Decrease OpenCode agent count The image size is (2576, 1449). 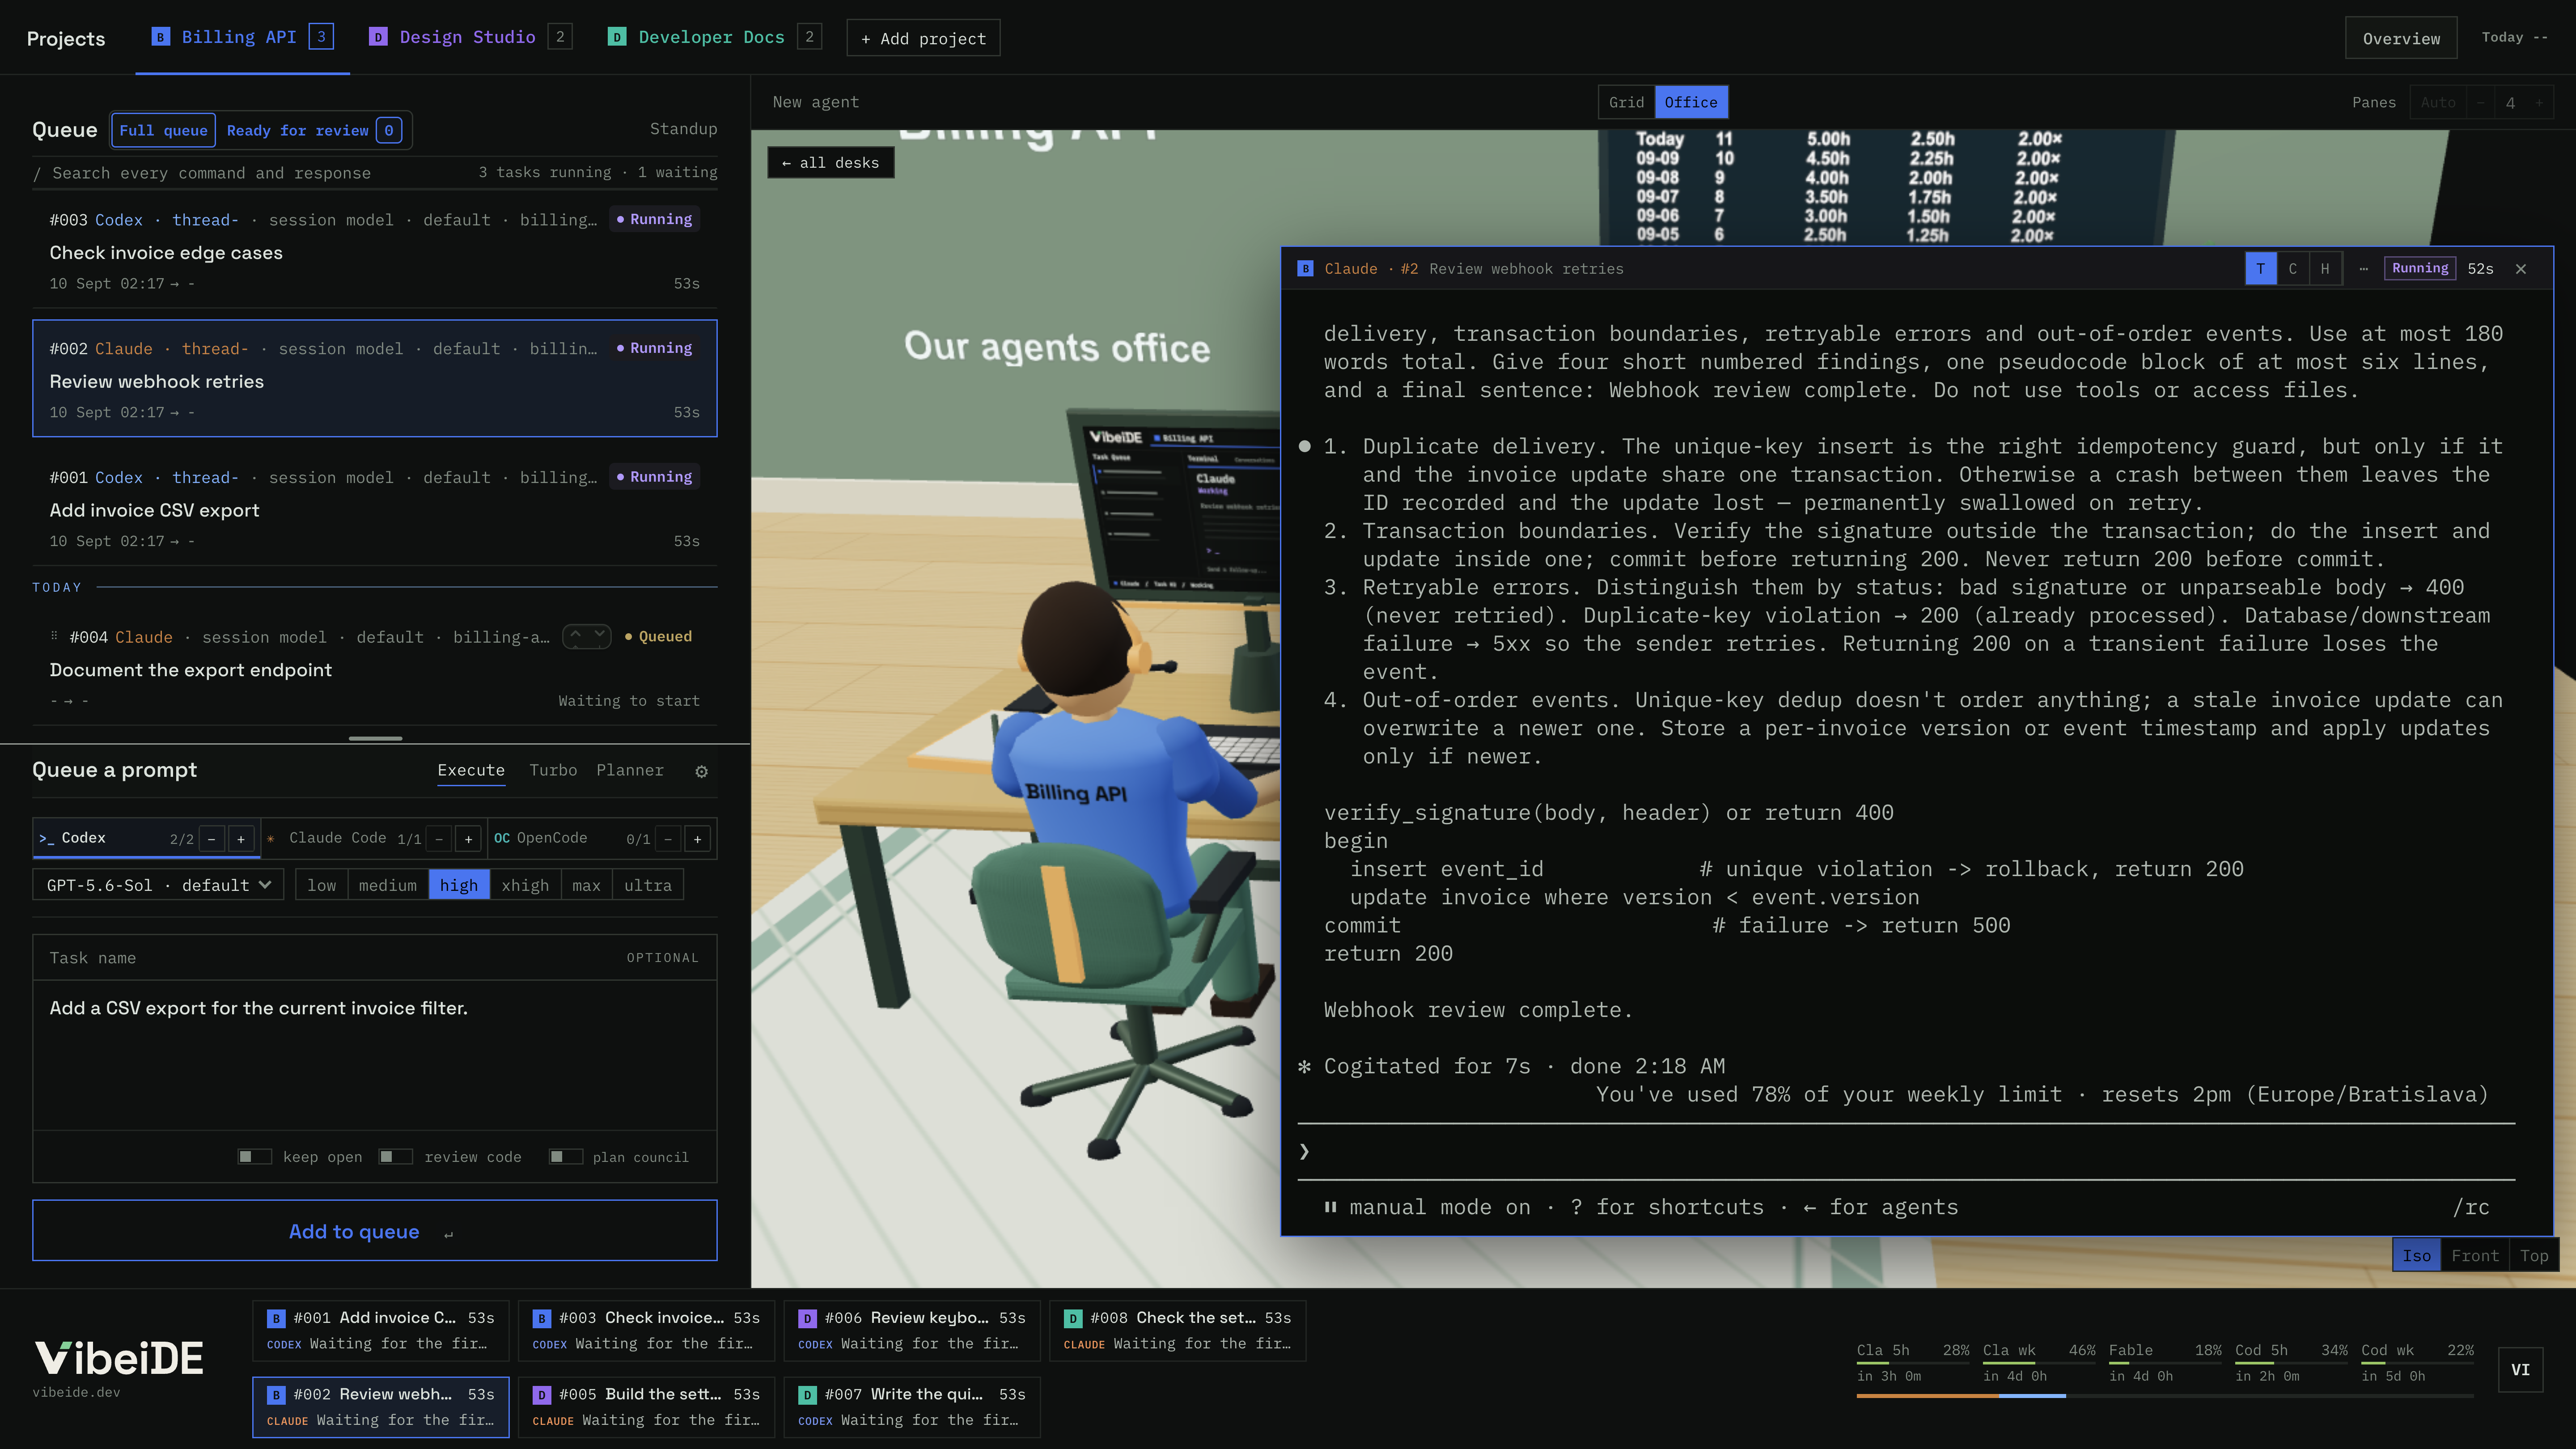tap(669, 839)
